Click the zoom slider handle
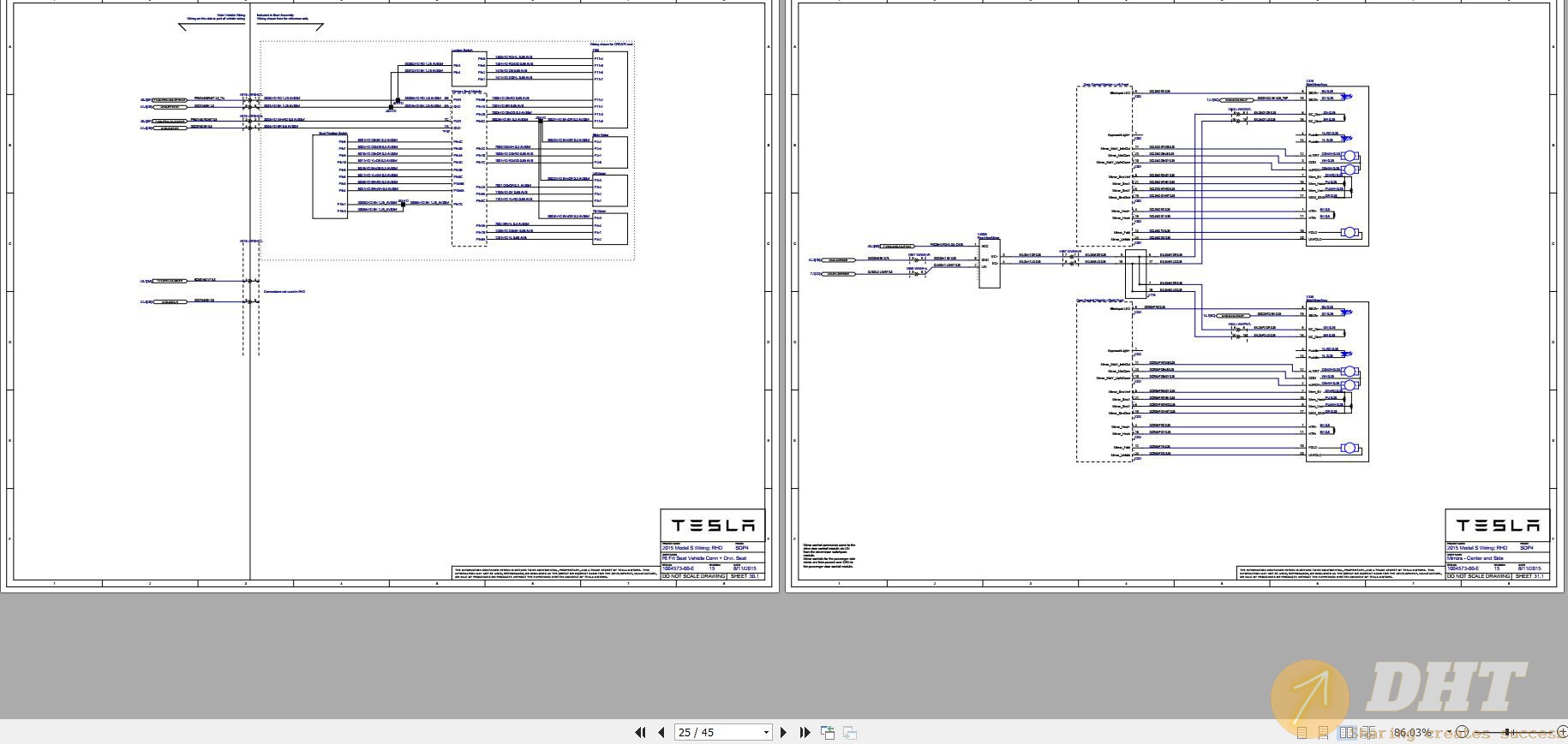1568x744 pixels. [x=1507, y=732]
